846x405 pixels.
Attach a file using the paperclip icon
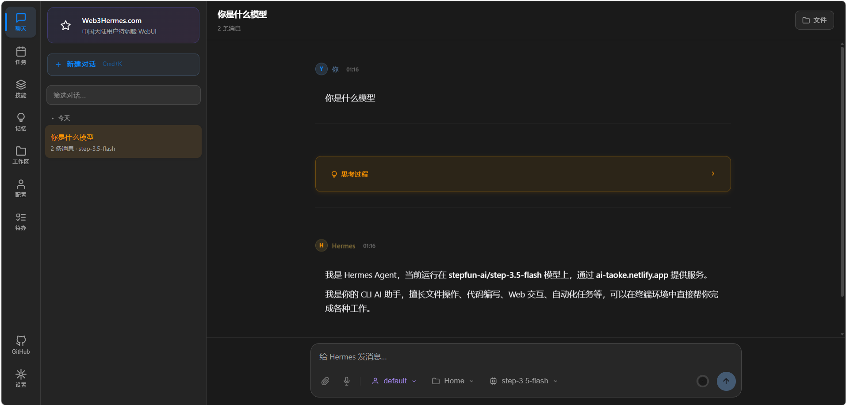[x=325, y=381]
